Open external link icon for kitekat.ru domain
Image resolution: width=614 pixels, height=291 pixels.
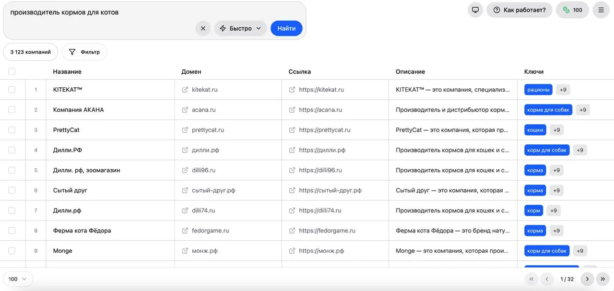pyautogui.click(x=185, y=90)
